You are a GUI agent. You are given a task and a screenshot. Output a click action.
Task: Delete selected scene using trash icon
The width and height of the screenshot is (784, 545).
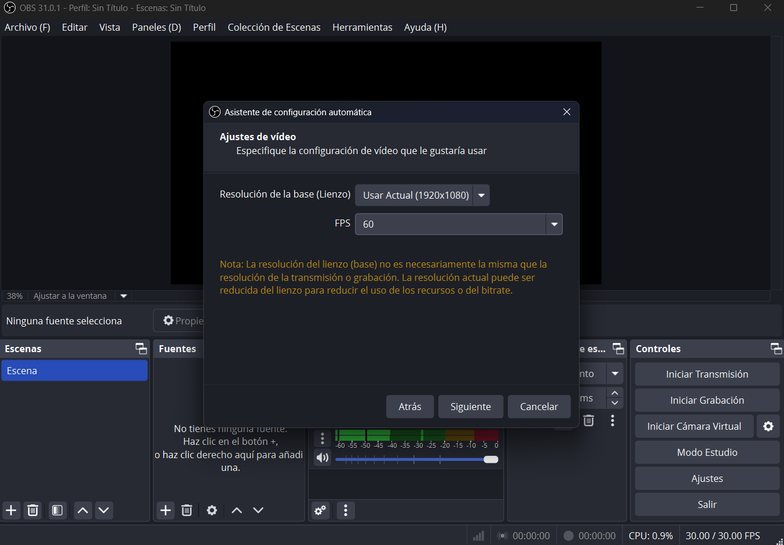(x=33, y=510)
